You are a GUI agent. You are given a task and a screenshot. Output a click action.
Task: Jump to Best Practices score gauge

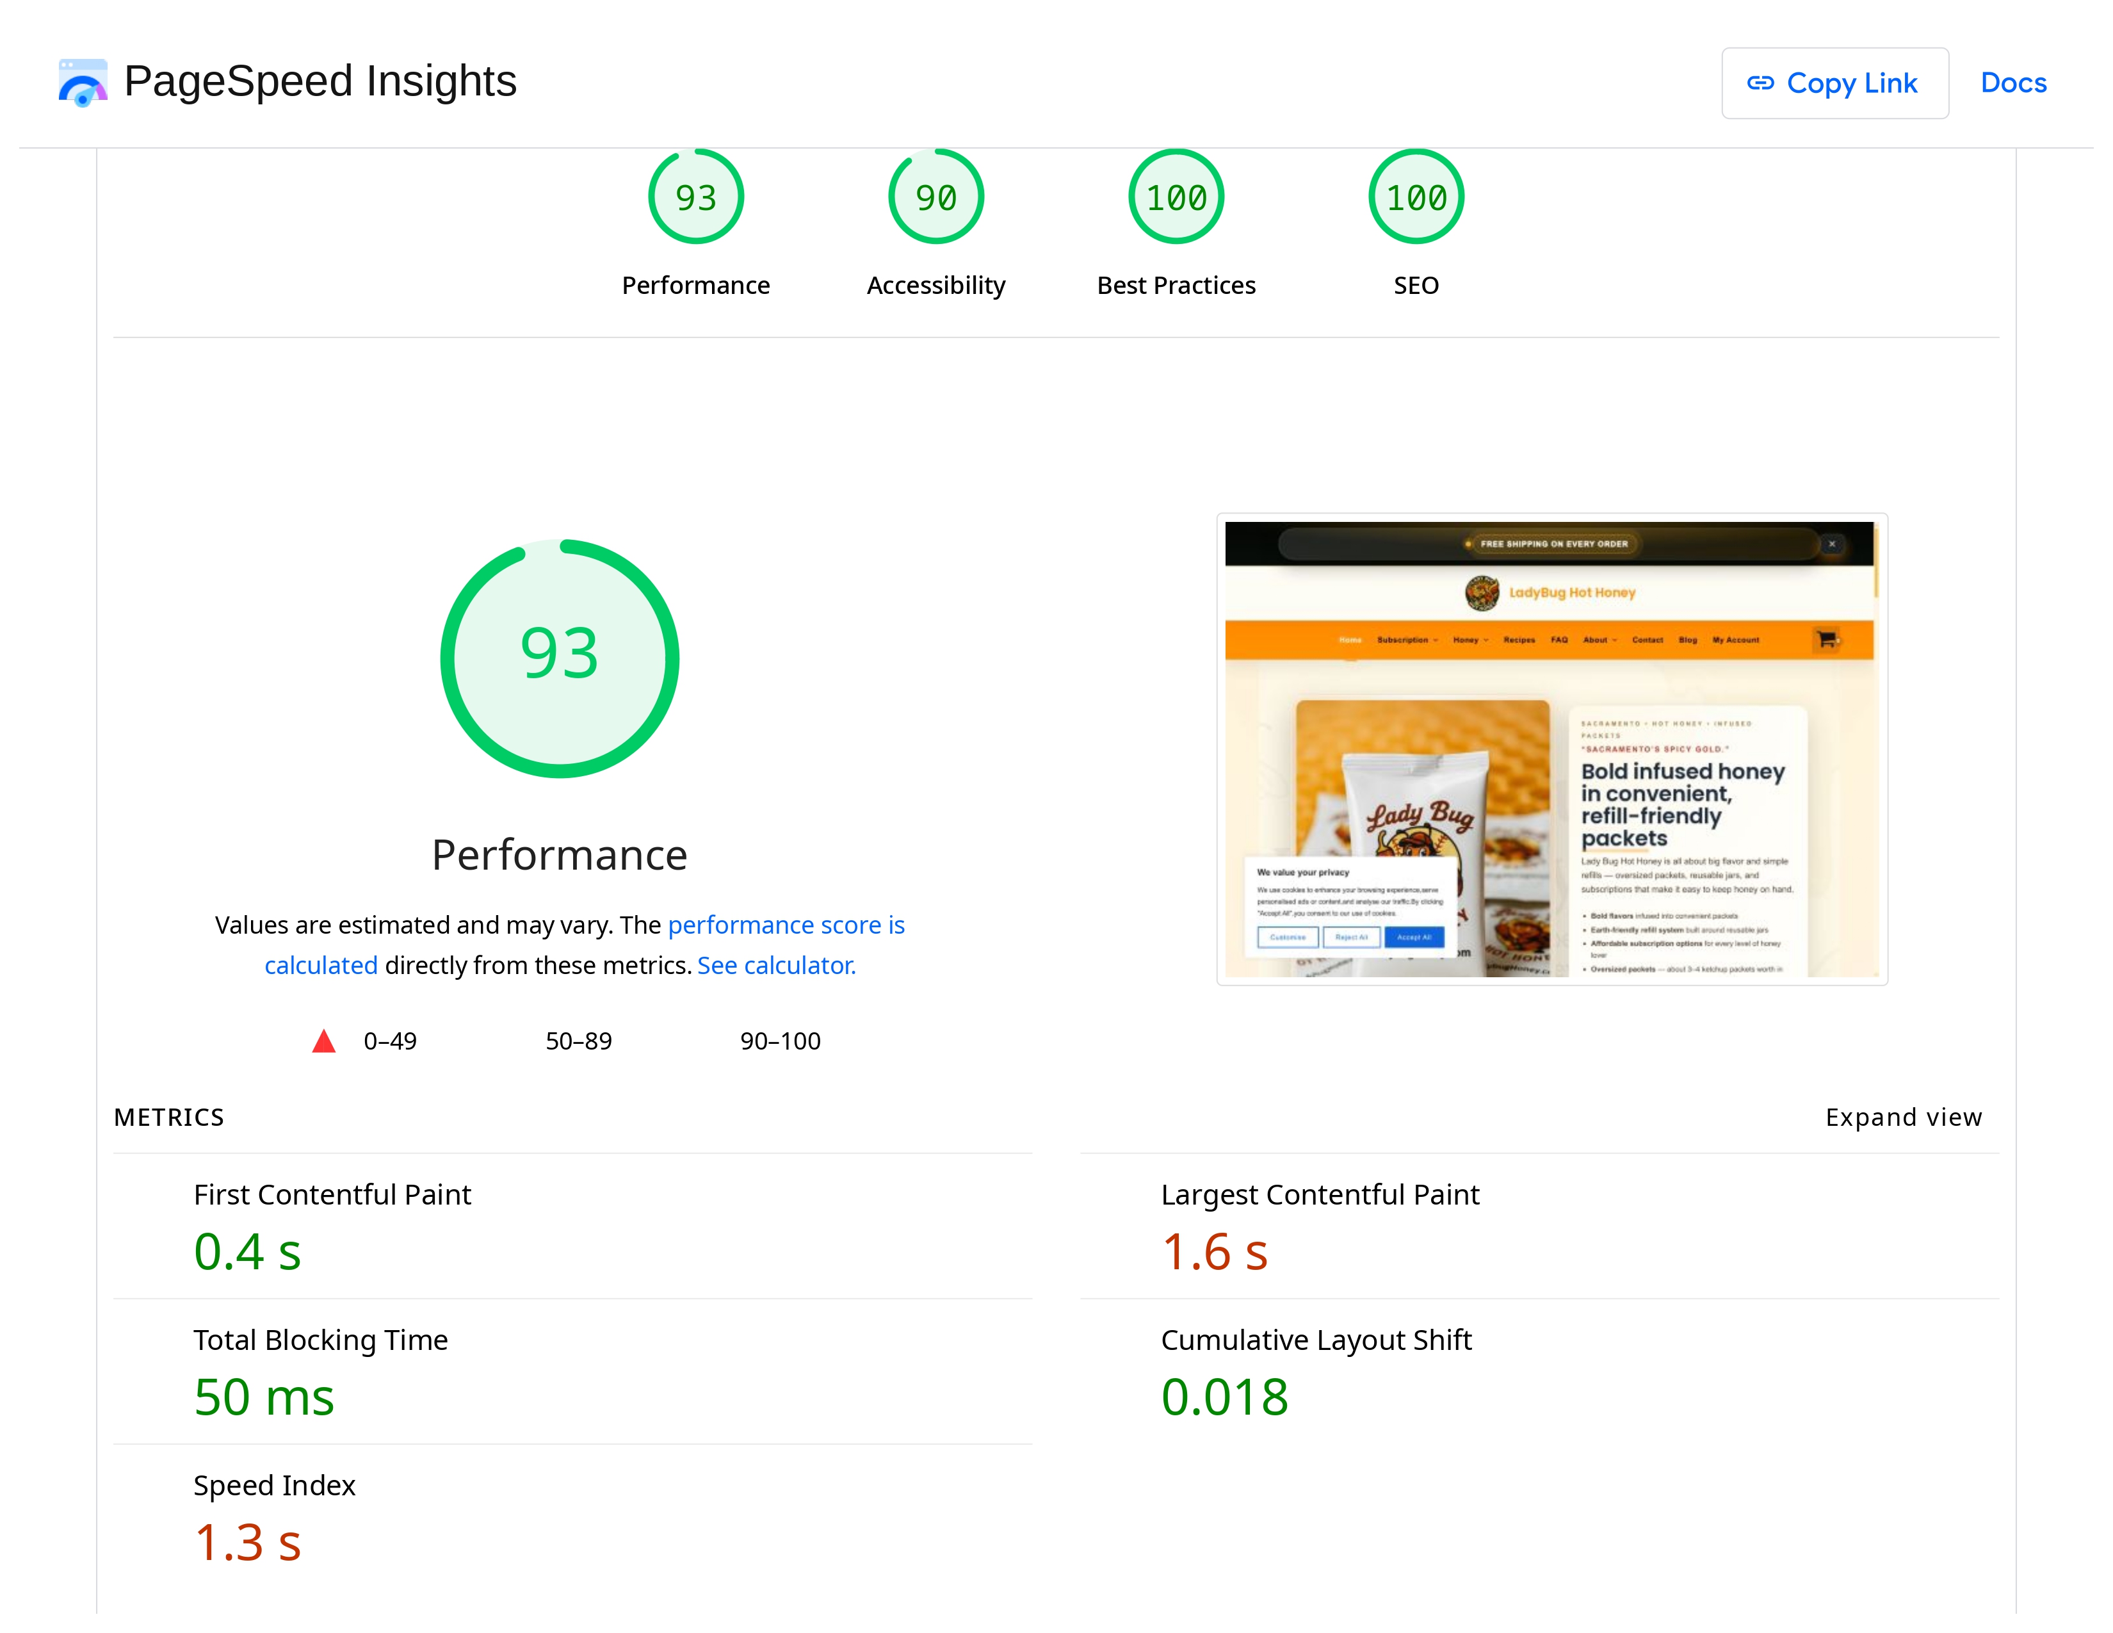click(x=1176, y=197)
